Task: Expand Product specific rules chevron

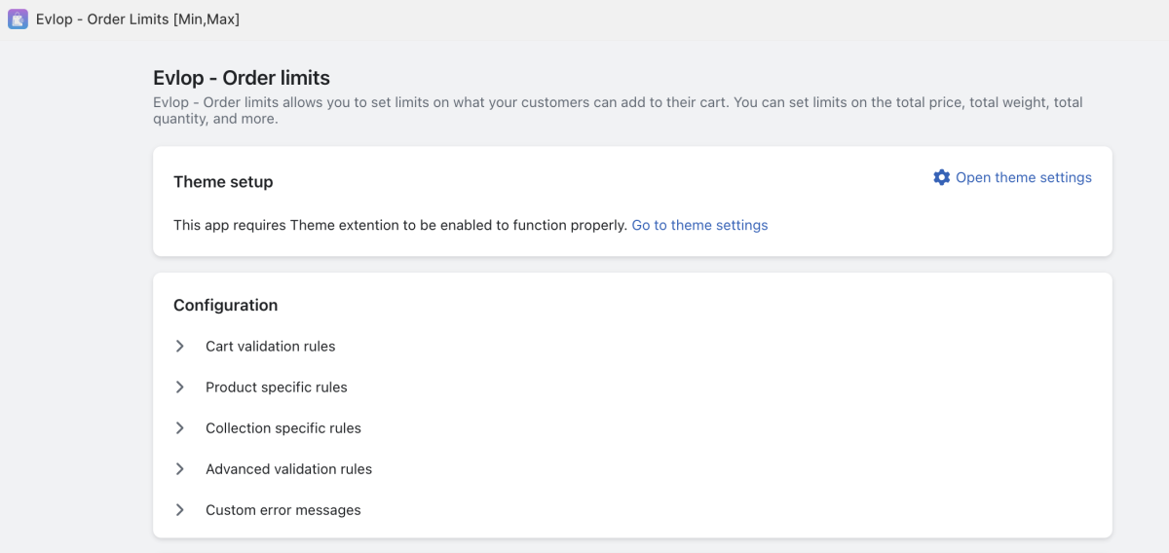Action: [x=180, y=387]
